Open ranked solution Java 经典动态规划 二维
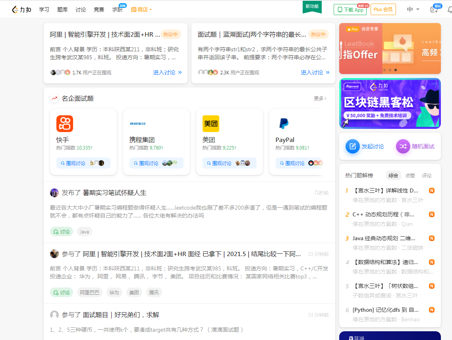Screen dimensions: 452x340 point(384,239)
